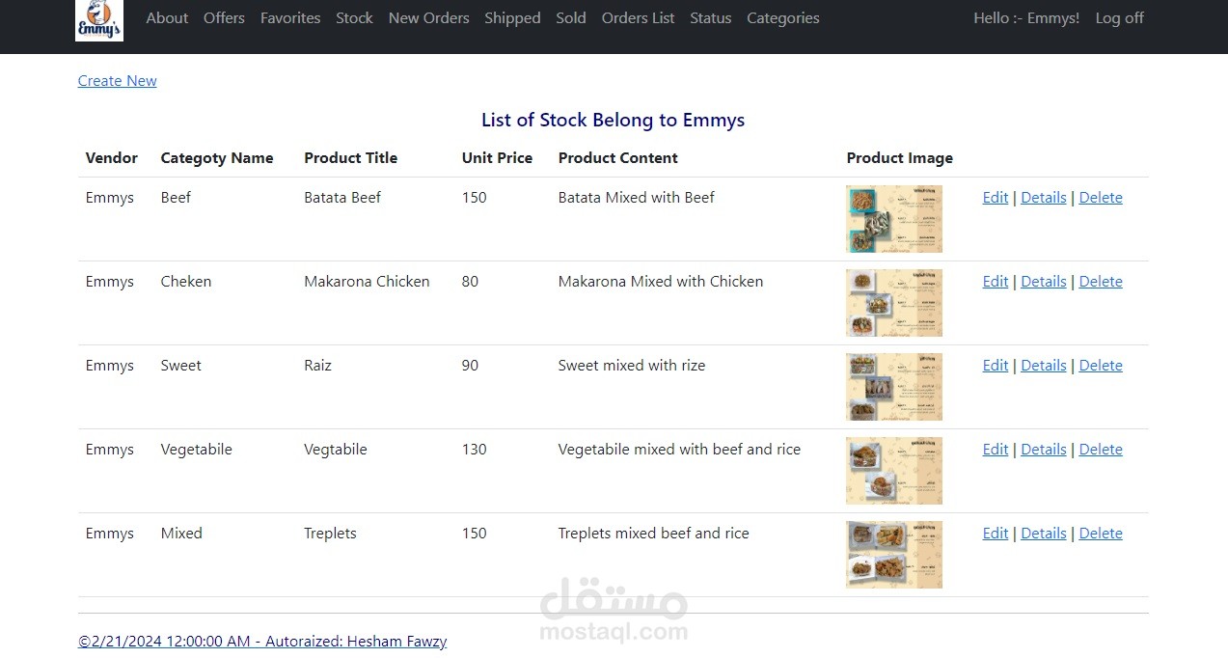Click the Emmy's logo icon
This screenshot has width=1228, height=658.
click(99, 20)
